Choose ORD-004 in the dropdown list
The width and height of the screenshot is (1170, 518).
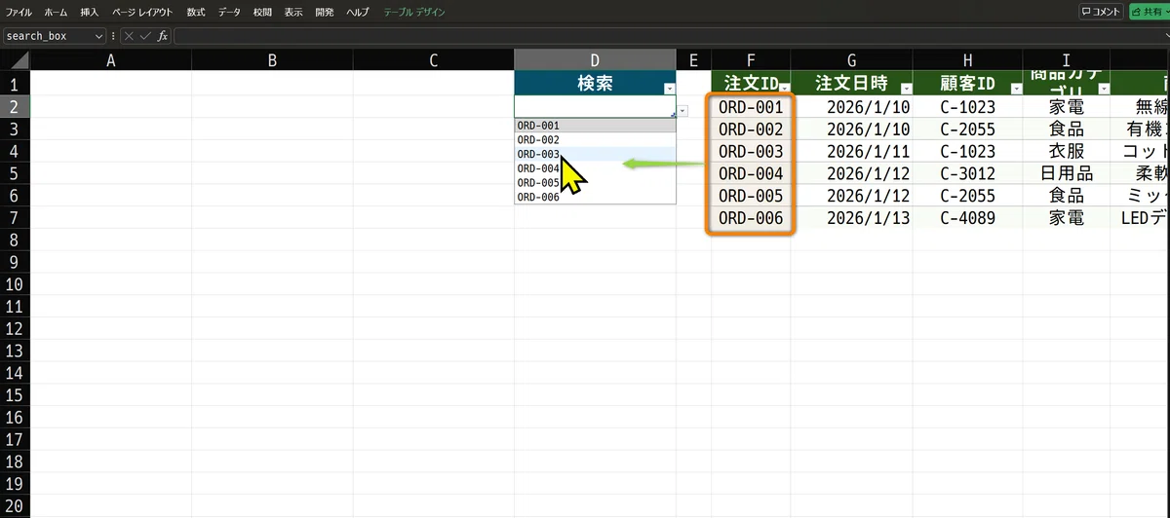tap(595, 168)
